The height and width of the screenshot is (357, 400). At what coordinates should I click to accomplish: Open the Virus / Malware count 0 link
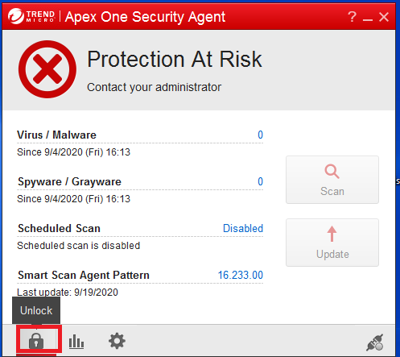pyautogui.click(x=260, y=135)
